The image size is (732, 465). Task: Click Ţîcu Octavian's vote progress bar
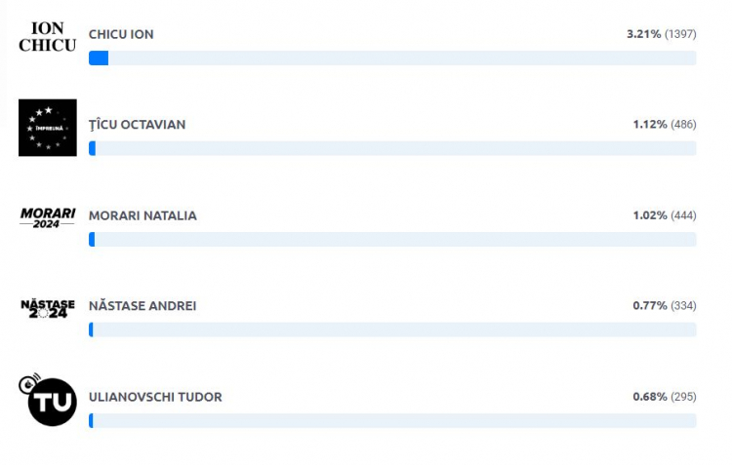click(392, 148)
